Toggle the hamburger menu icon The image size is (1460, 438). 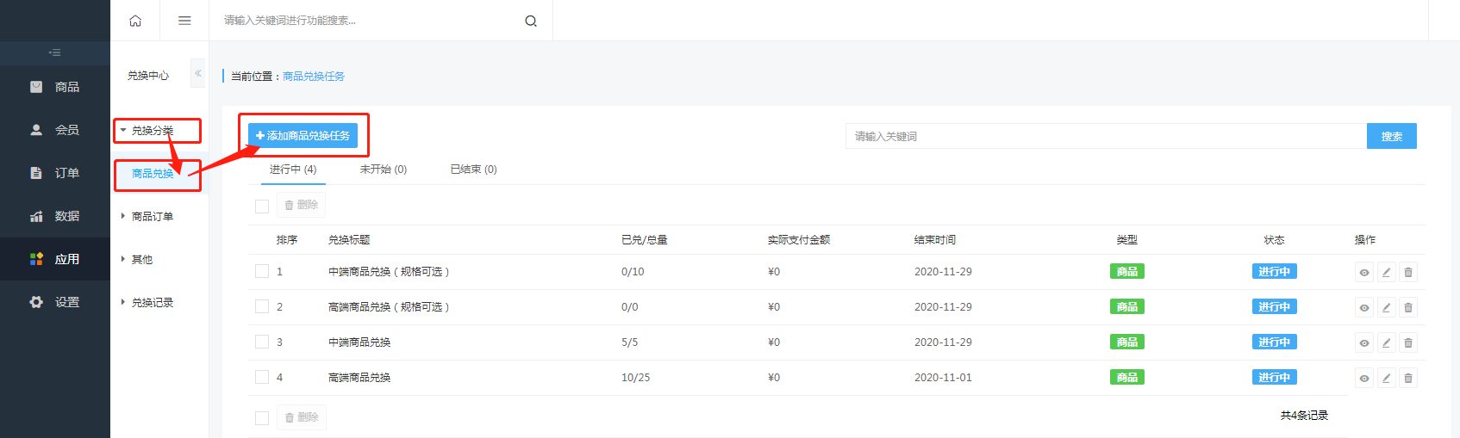coord(184,21)
